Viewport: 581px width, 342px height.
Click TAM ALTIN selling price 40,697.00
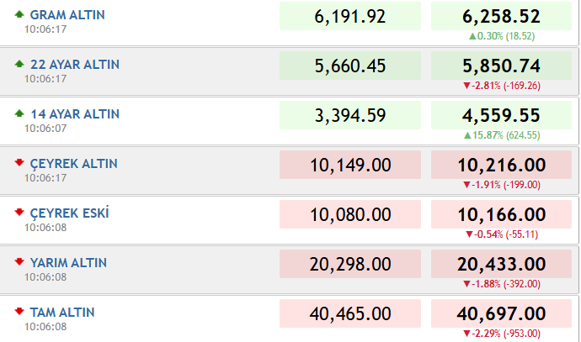(x=501, y=313)
